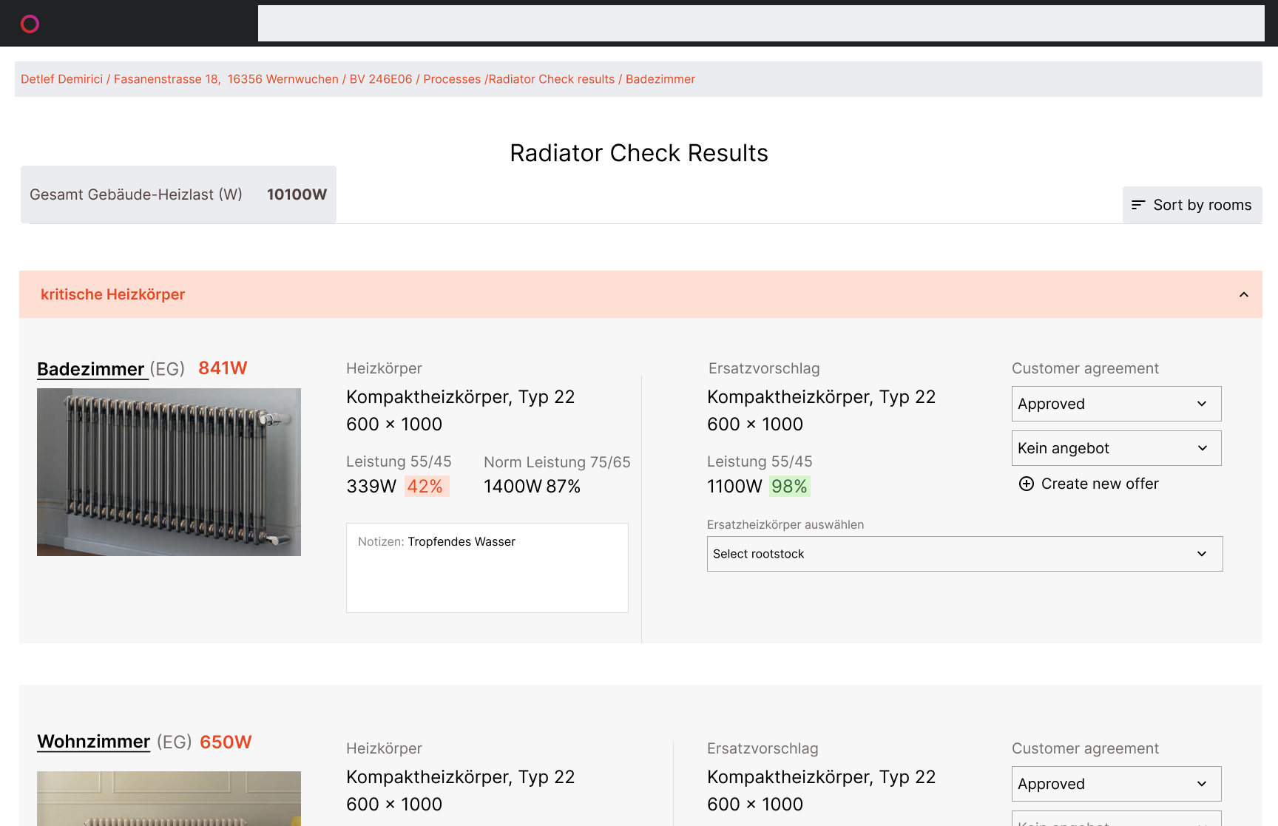This screenshot has height=826, width=1278.
Task: Open the Badezimmer Kein angebot dropdown
Action: point(1116,448)
